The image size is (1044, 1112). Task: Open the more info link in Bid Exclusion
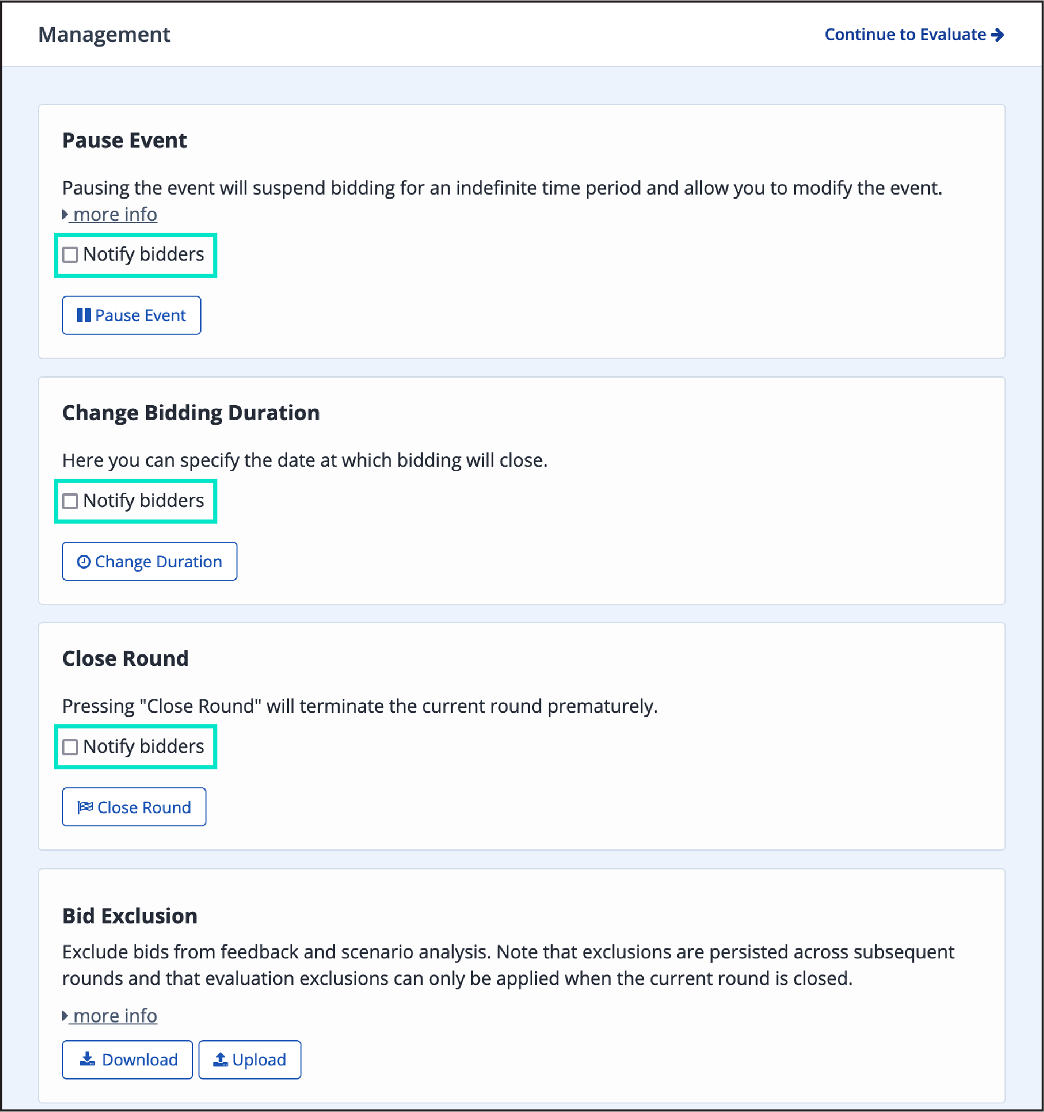[x=114, y=1015]
